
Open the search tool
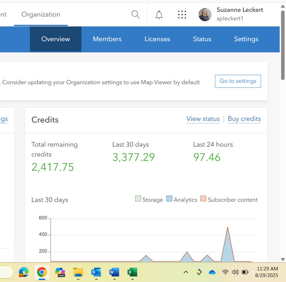tap(135, 14)
